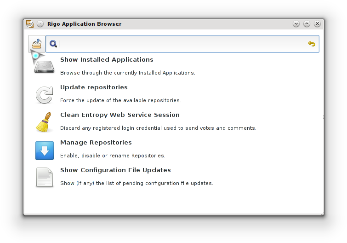Toggle the round title bar sticky button

point(40,24)
